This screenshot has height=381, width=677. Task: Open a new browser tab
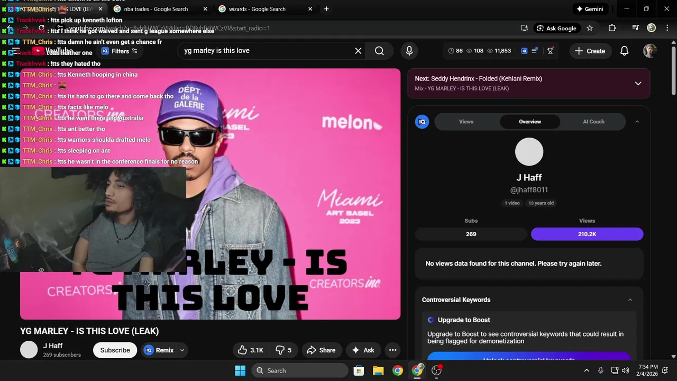coord(326,9)
